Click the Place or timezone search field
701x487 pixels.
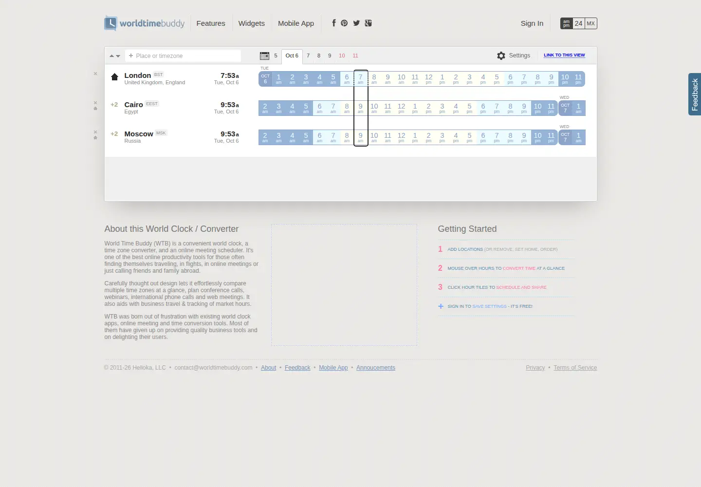point(183,56)
